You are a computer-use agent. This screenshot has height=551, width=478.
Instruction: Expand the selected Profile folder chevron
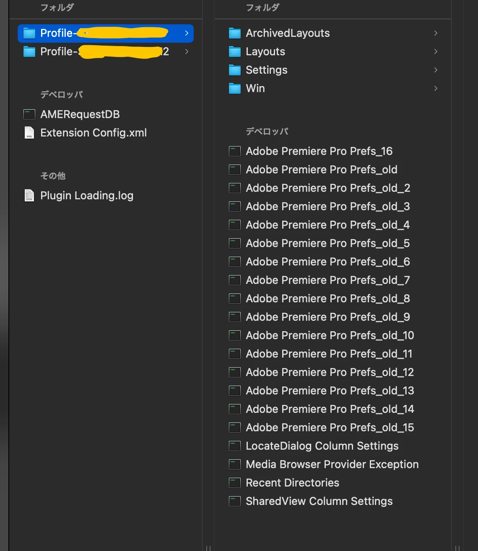pyautogui.click(x=187, y=33)
